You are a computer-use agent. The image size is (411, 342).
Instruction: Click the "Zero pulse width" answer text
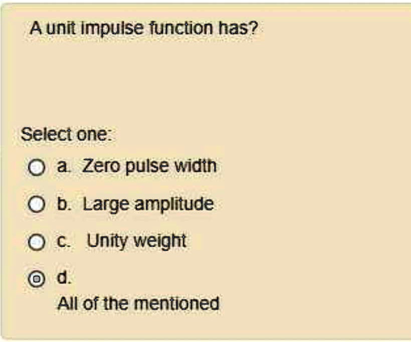pos(149,165)
